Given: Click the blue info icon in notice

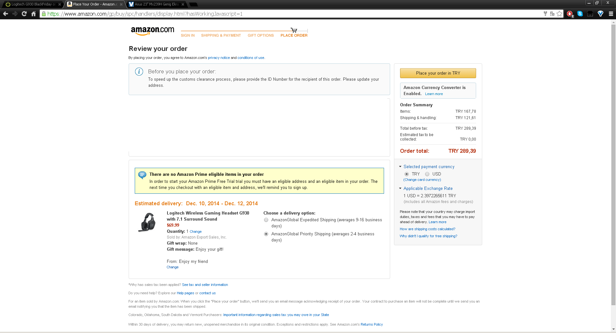Looking at the screenshot, I should point(139,71).
